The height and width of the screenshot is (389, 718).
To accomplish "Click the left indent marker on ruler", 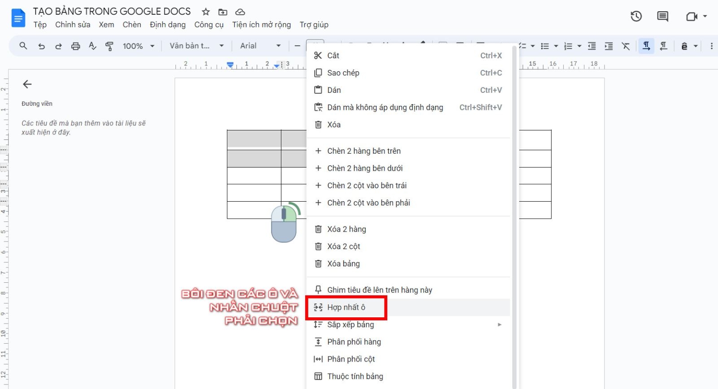I will pyautogui.click(x=230, y=65).
